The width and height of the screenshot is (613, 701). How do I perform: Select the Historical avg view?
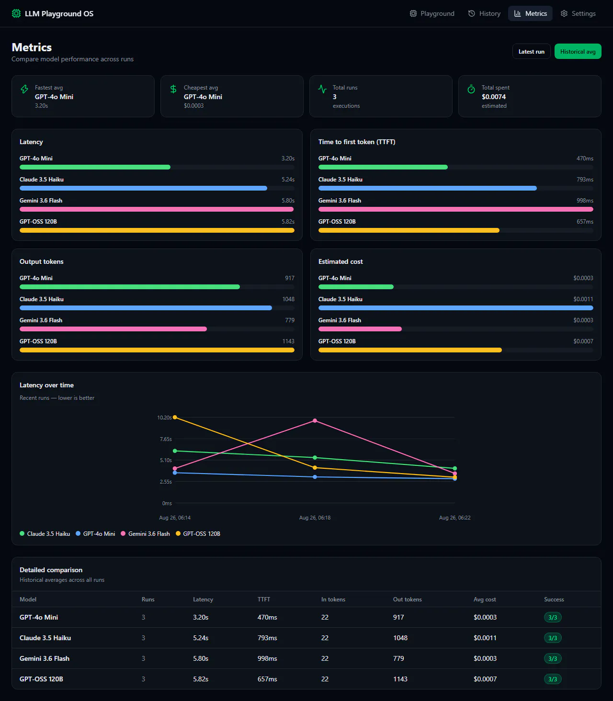[x=578, y=51]
